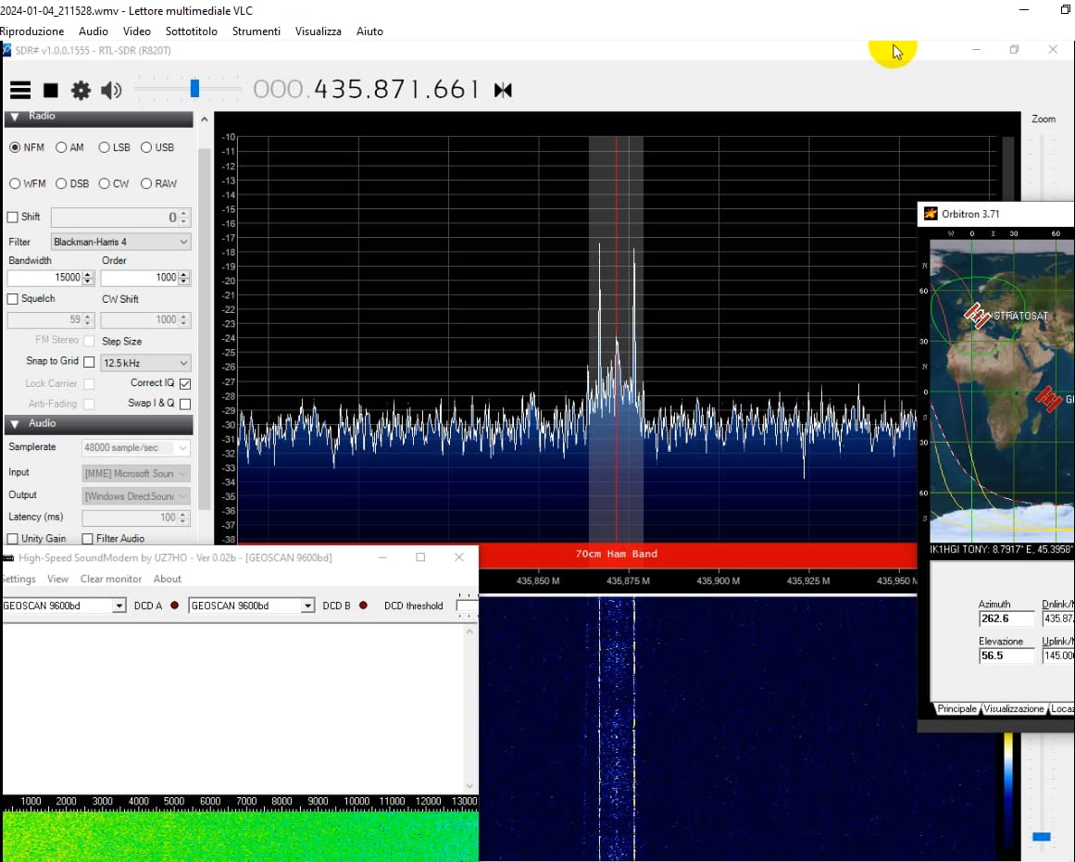Open SDR# settings gear icon
The image size is (1075, 862).
pyautogui.click(x=81, y=90)
